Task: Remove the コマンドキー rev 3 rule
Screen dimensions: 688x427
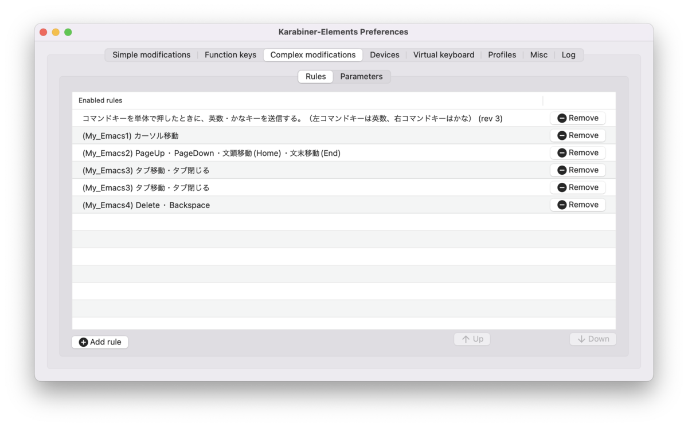Action: click(x=578, y=118)
